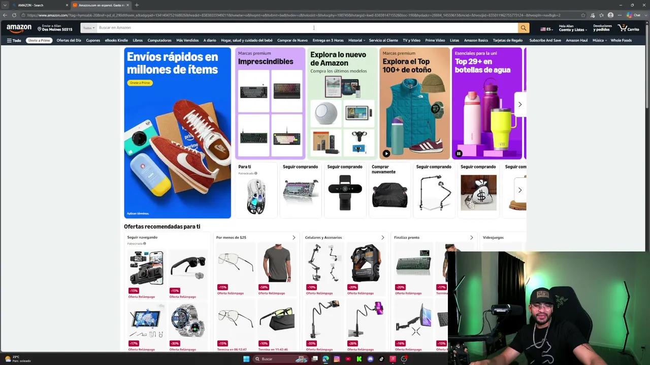Open the Music app on taskbar
650x365 pixels.
pos(393,359)
